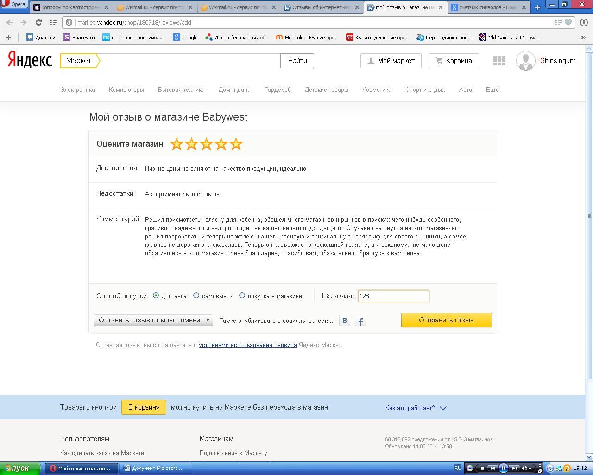Open Мой маркет
593x475 pixels.
tap(391, 61)
